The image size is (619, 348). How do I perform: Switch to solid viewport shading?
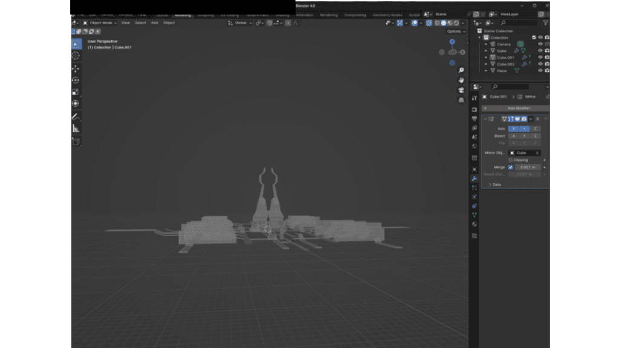click(444, 24)
